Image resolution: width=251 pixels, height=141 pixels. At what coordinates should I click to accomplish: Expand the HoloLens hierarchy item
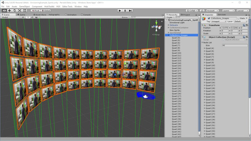[x=168, y=25]
